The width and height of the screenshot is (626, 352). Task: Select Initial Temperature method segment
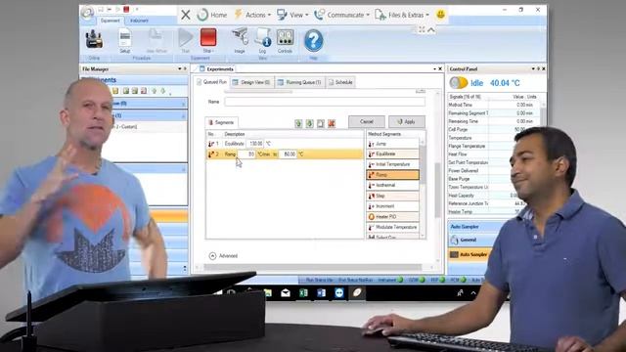pyautogui.click(x=392, y=164)
